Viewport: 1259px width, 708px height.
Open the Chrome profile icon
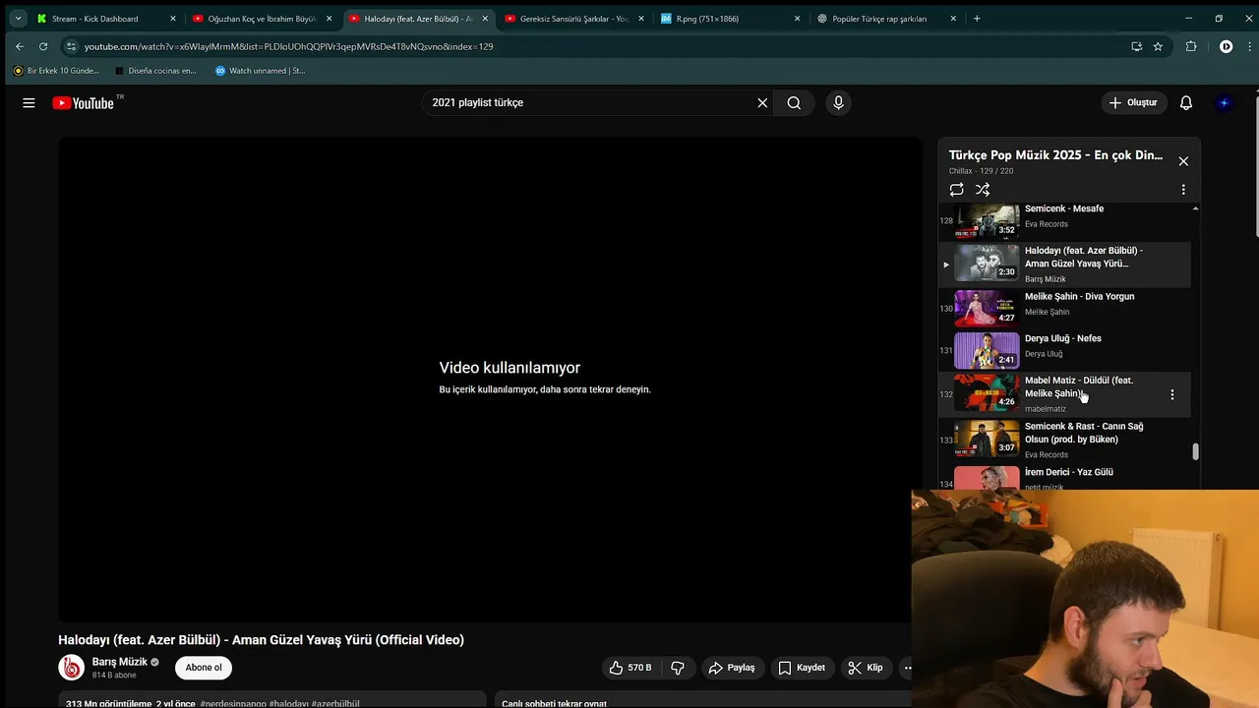click(x=1226, y=46)
